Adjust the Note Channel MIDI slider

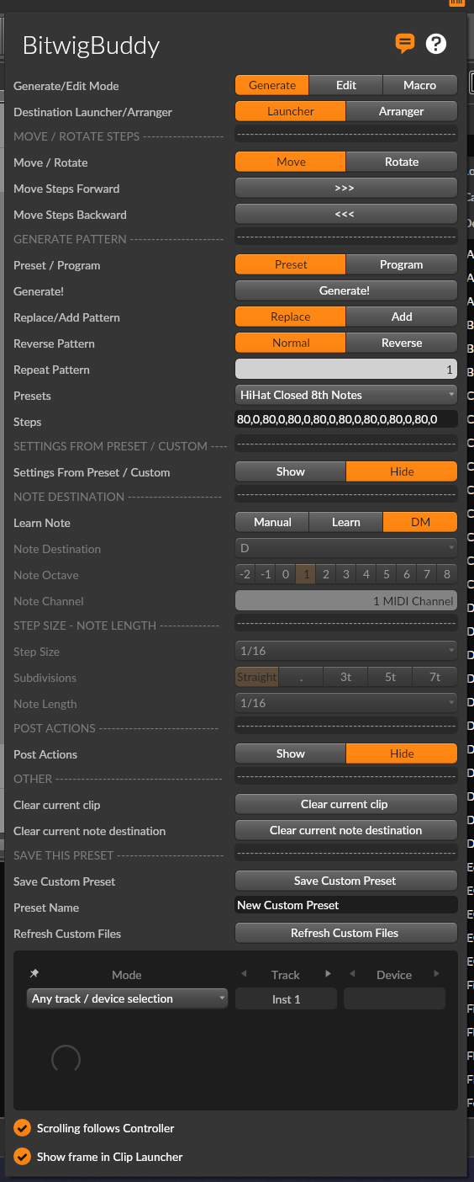click(x=346, y=600)
